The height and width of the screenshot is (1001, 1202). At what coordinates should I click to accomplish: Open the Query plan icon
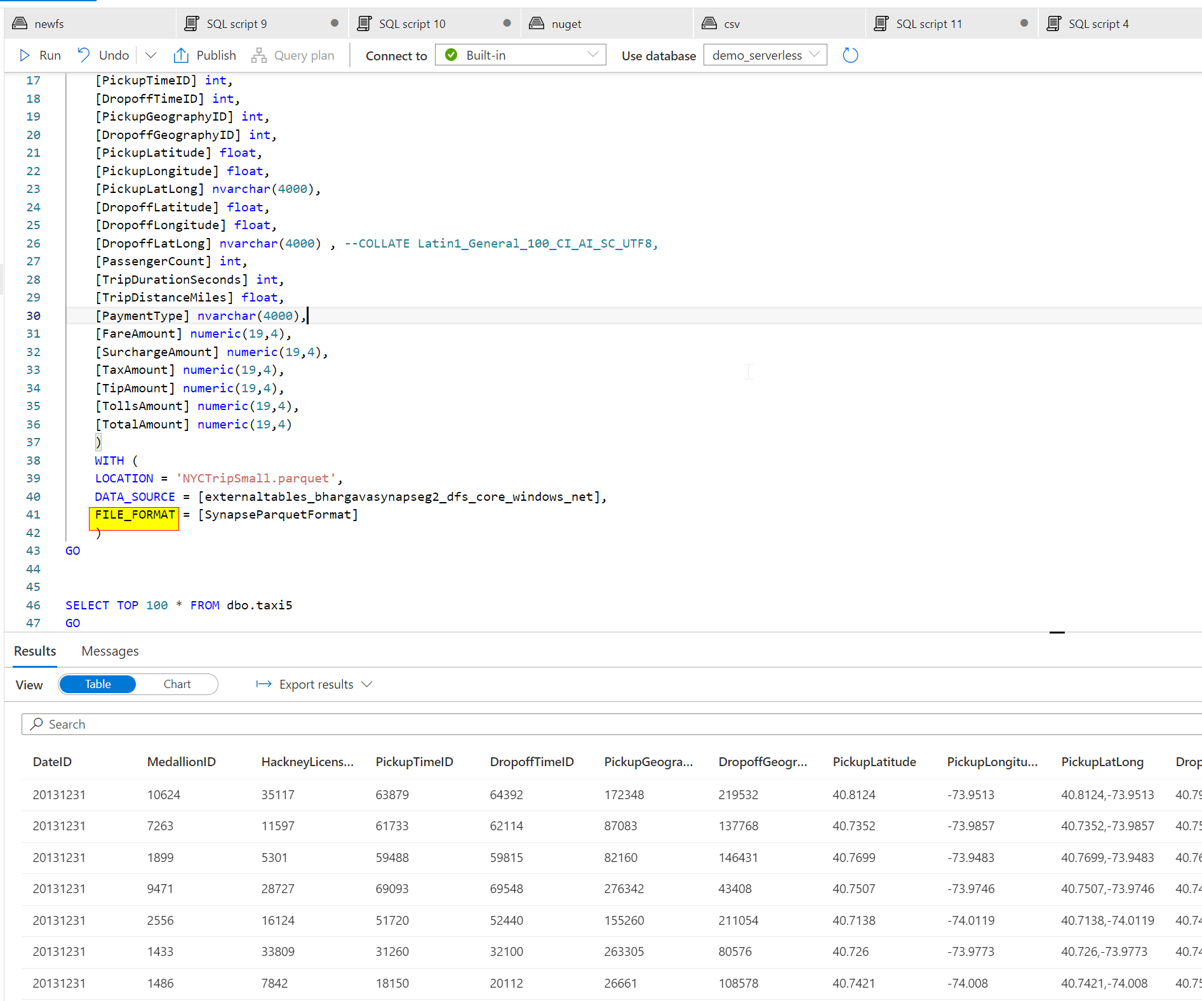[x=258, y=55]
